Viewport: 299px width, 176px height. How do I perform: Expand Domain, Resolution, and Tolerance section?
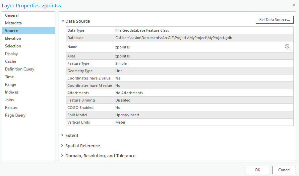click(63, 156)
